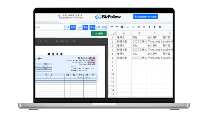This screenshot has width=208, height=117.
Task: Select column B header
Action: pos(139,33)
